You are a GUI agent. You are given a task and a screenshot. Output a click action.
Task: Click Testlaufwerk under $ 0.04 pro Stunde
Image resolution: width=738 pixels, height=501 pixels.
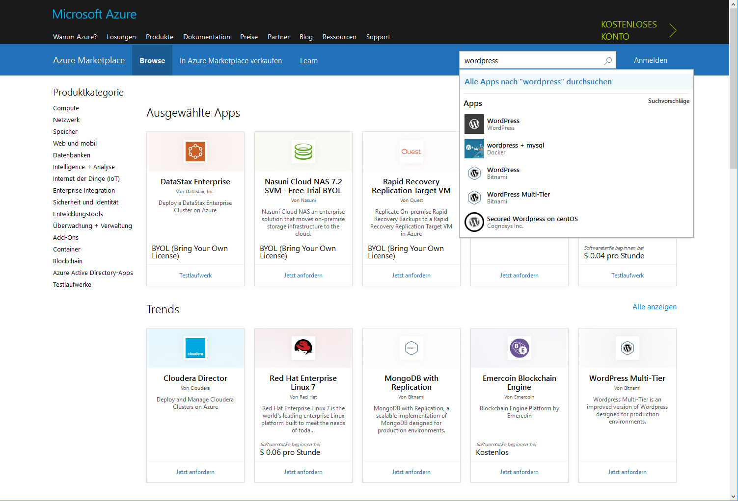click(x=628, y=276)
